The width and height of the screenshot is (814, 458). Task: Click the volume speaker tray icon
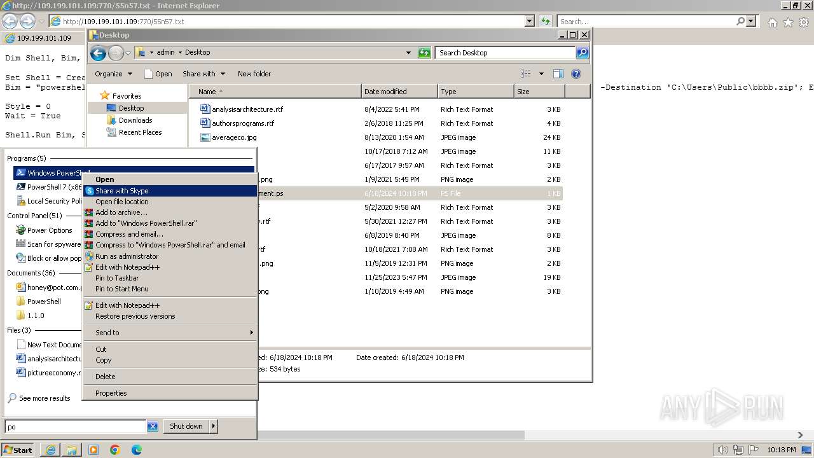point(723,450)
